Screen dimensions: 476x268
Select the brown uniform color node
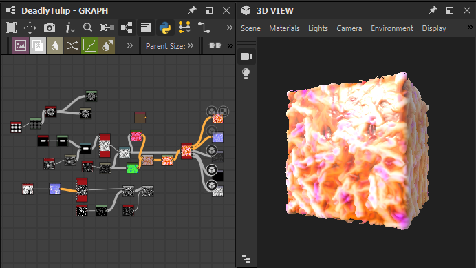pos(140,117)
